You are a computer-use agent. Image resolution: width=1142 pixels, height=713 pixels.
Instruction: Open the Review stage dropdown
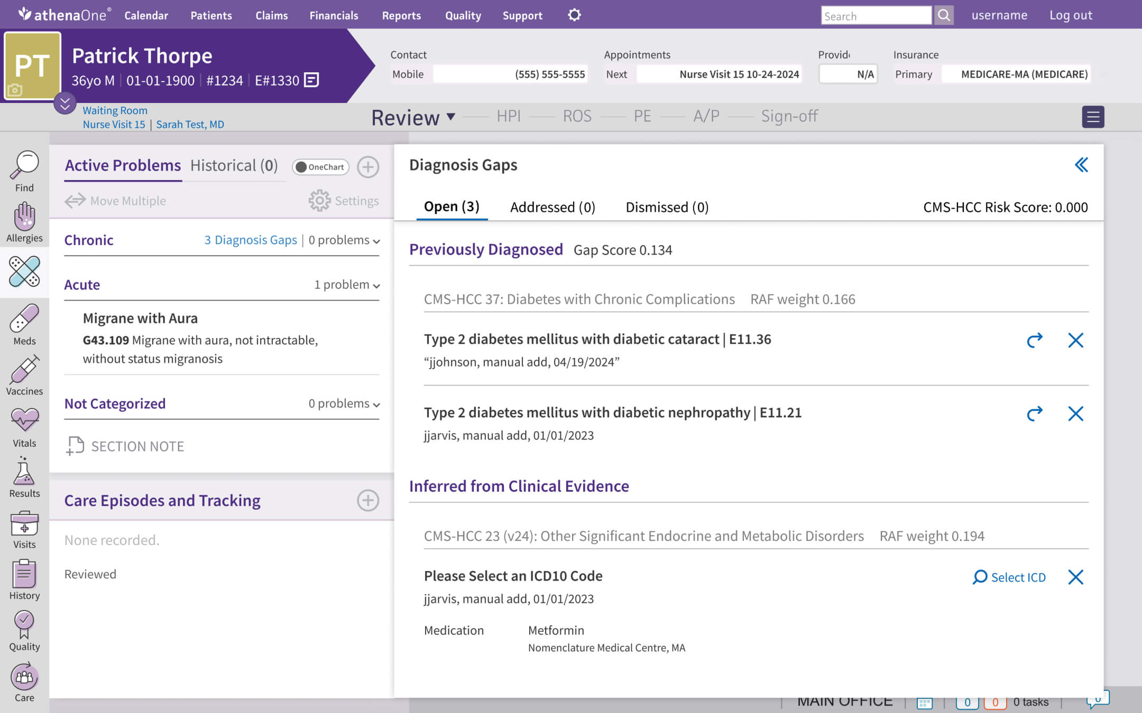[x=450, y=117]
